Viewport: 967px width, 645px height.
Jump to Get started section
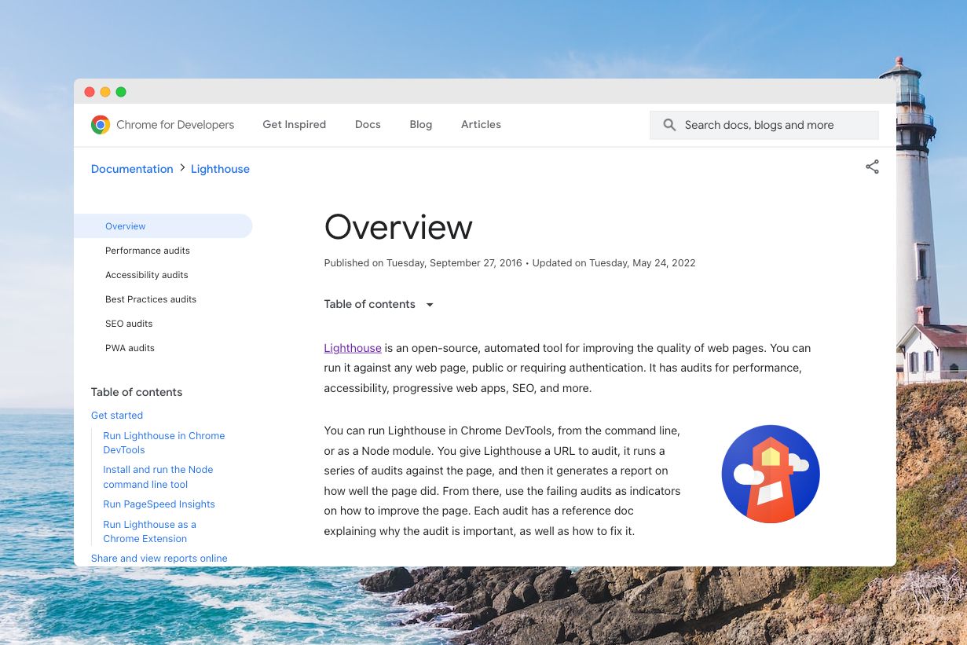pyautogui.click(x=117, y=415)
